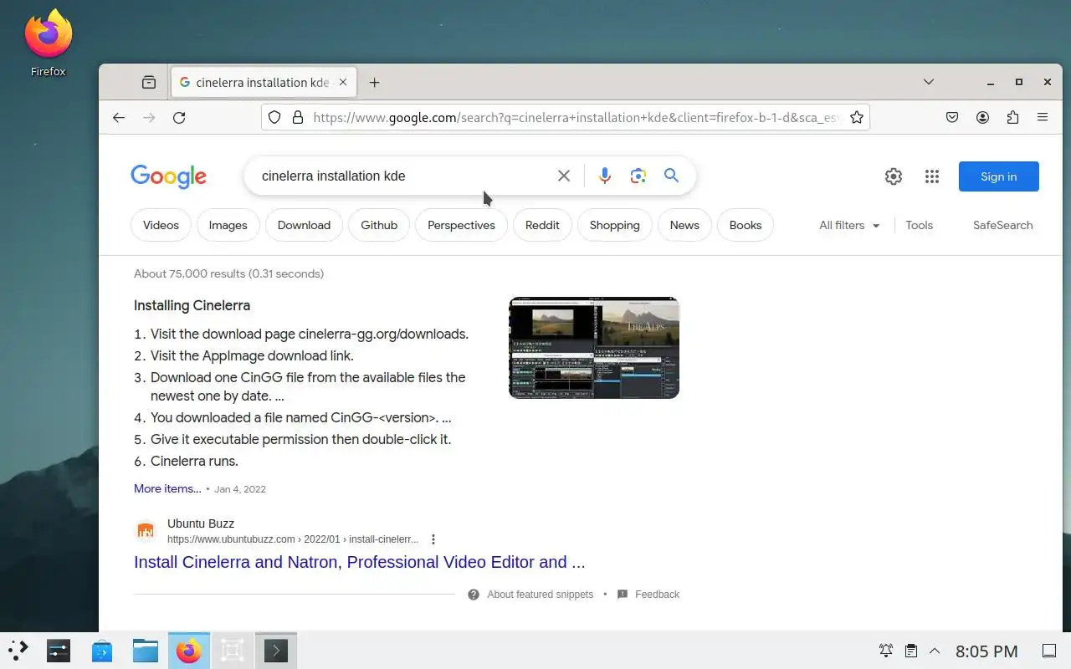The image size is (1071, 669).
Task: Open the notifications bell in tray
Action: click(x=886, y=651)
